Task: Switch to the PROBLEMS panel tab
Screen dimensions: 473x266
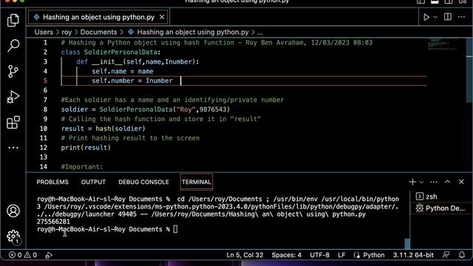Action: tap(52, 182)
